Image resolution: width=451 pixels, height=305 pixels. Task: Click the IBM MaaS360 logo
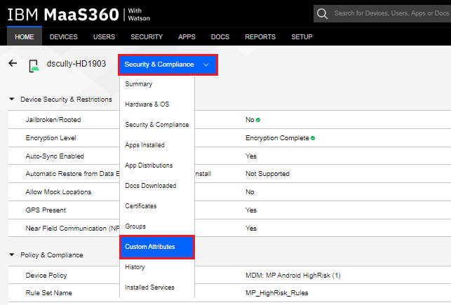point(63,14)
